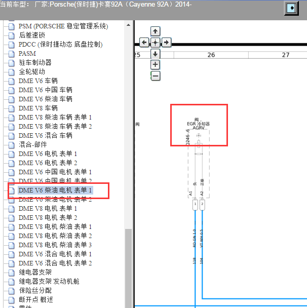Open PSM (PORSCHE 稳定管理系统) entry
Image resolution: width=307 pixels, height=308 pixels.
63,26
